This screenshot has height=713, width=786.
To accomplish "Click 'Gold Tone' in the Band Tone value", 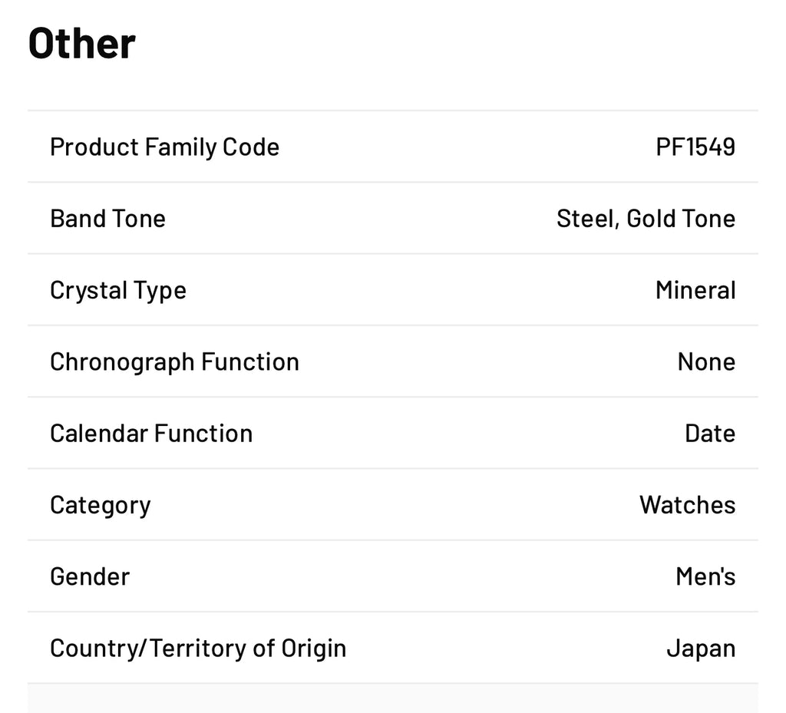I will (681, 219).
